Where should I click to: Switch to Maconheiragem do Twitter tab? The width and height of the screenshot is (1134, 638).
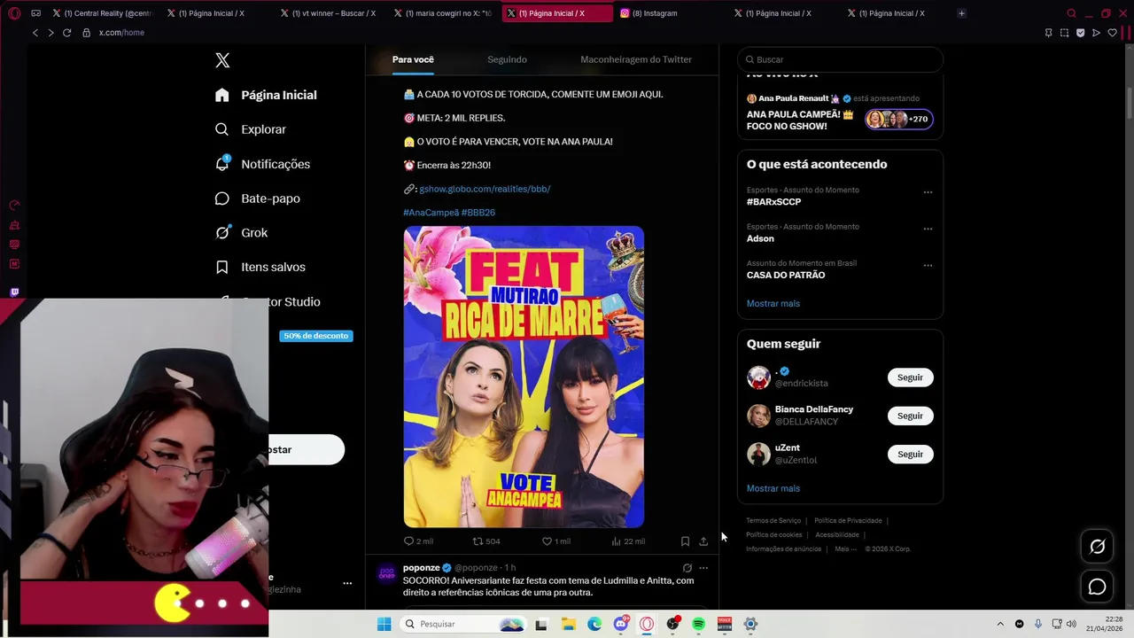click(636, 59)
